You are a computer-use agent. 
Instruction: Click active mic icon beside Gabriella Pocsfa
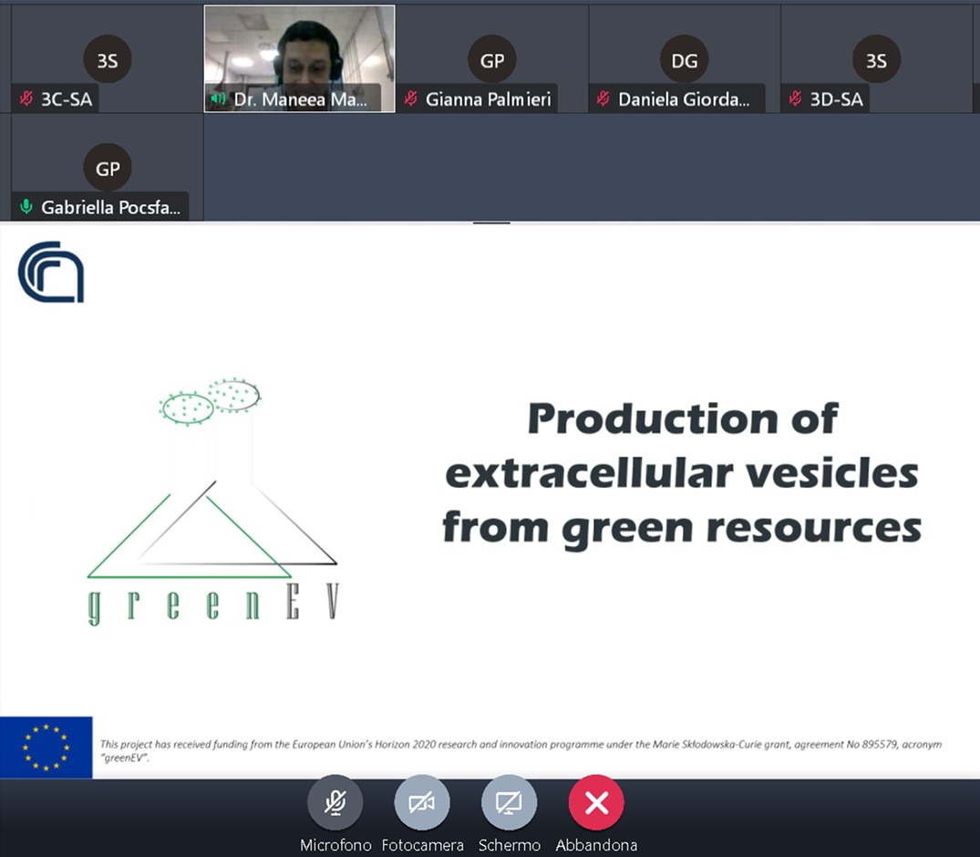point(26,207)
